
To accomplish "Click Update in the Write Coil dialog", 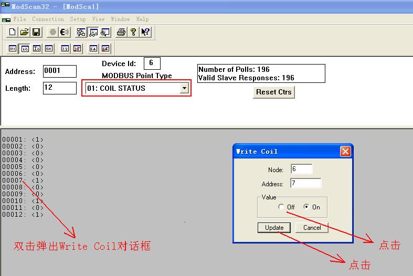I will tap(274, 228).
